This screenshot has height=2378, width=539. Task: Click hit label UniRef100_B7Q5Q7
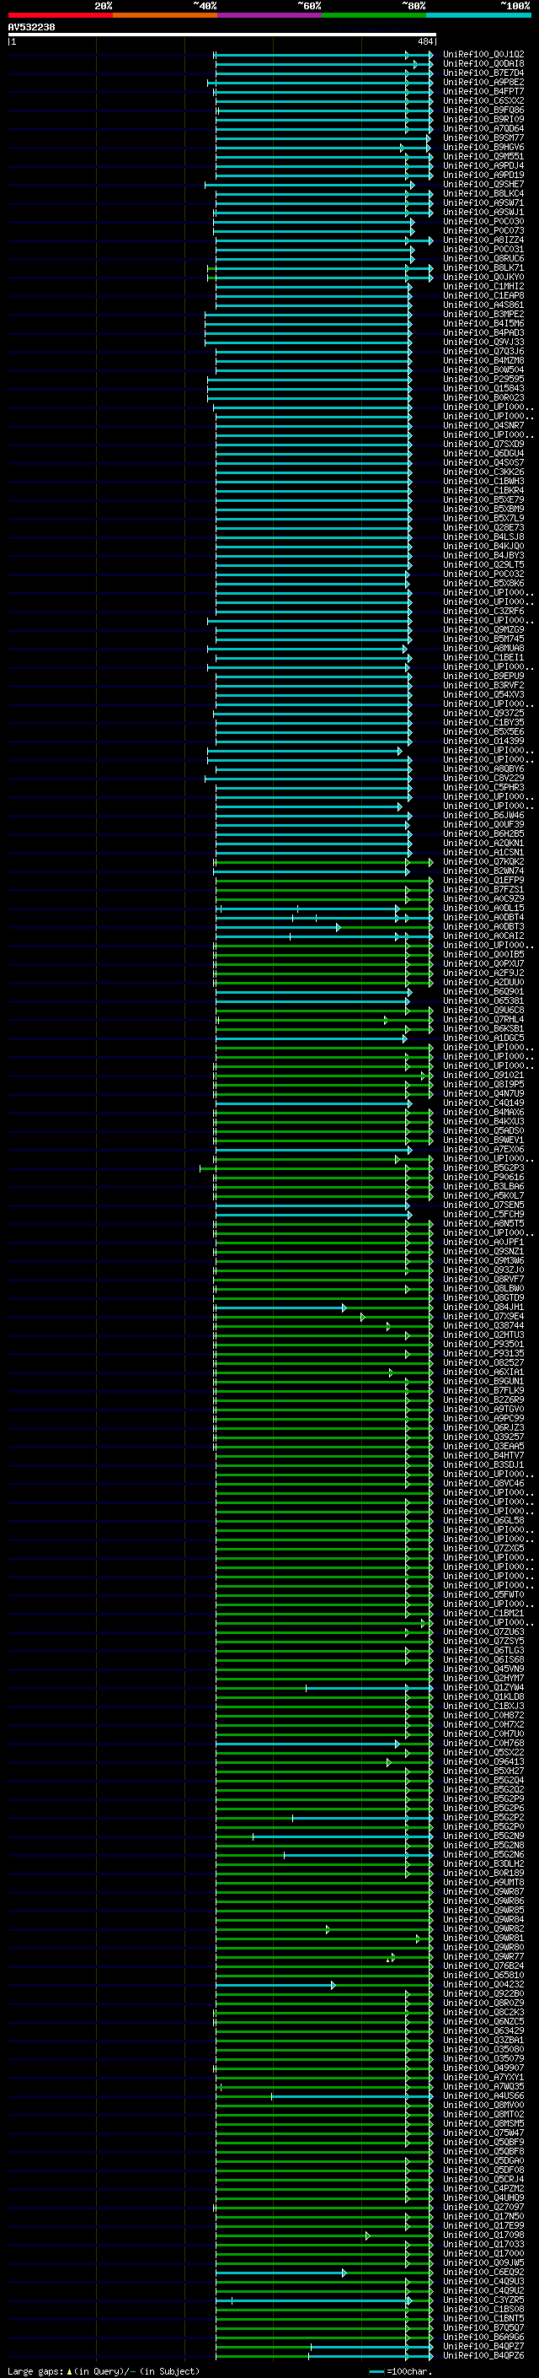coord(483,2327)
